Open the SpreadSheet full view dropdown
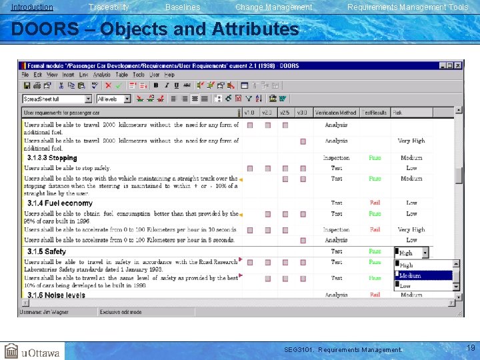Screen dimensions: 480x360 (x=88, y=99)
